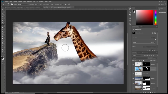Open the Filtro menu
Image resolution: width=168 pixels, height=94 pixels.
coord(34,2)
